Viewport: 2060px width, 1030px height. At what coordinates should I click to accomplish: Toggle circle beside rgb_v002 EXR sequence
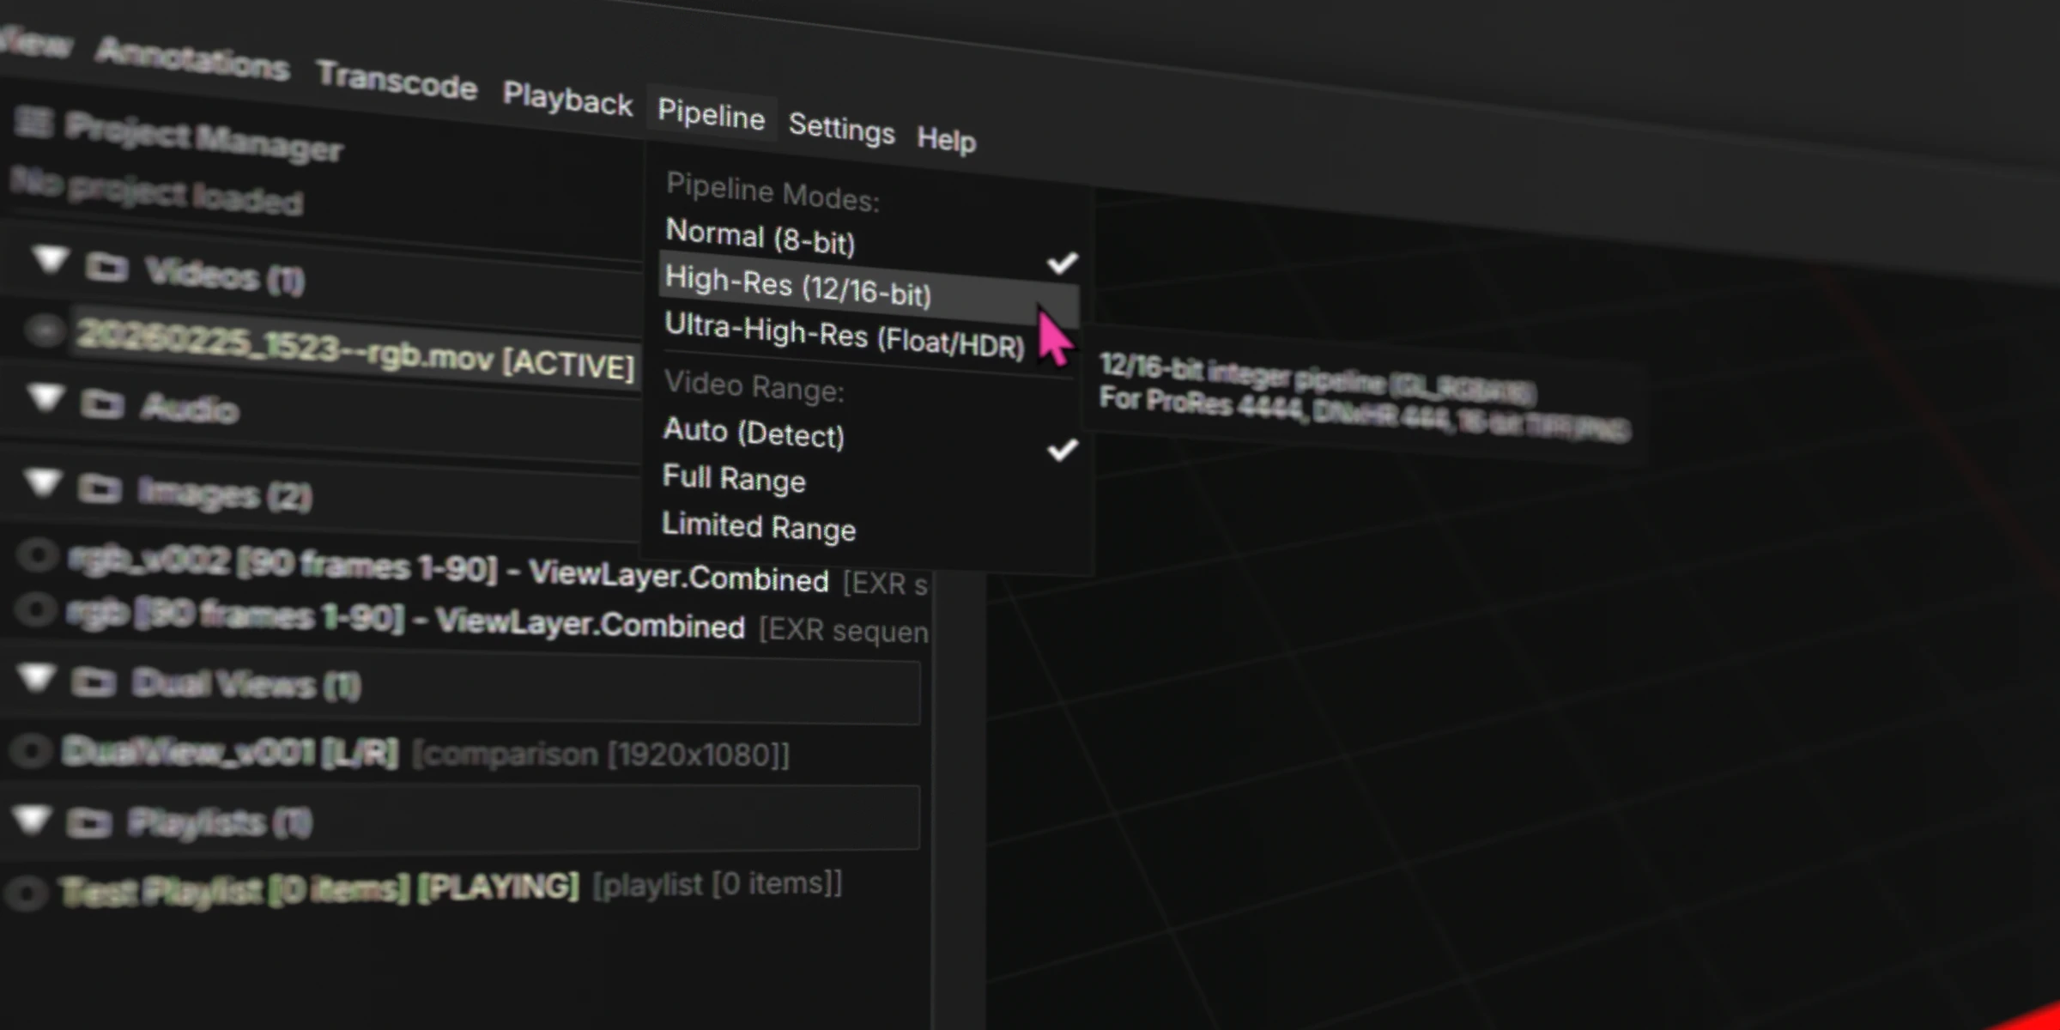click(36, 555)
